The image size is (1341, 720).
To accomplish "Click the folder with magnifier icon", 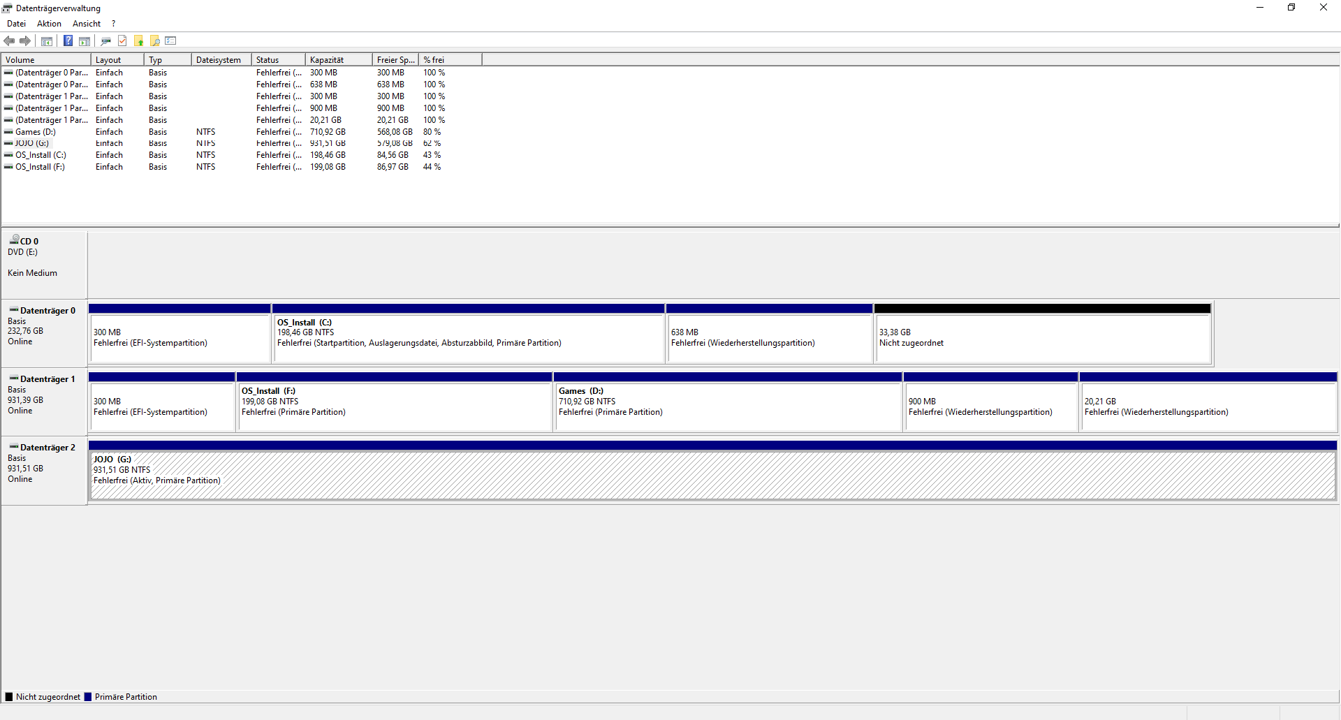I will tap(155, 41).
